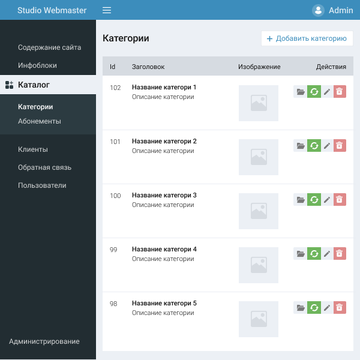The width and height of the screenshot is (360, 360).
Task: Click Id cell 99
Action: [x=113, y=250]
